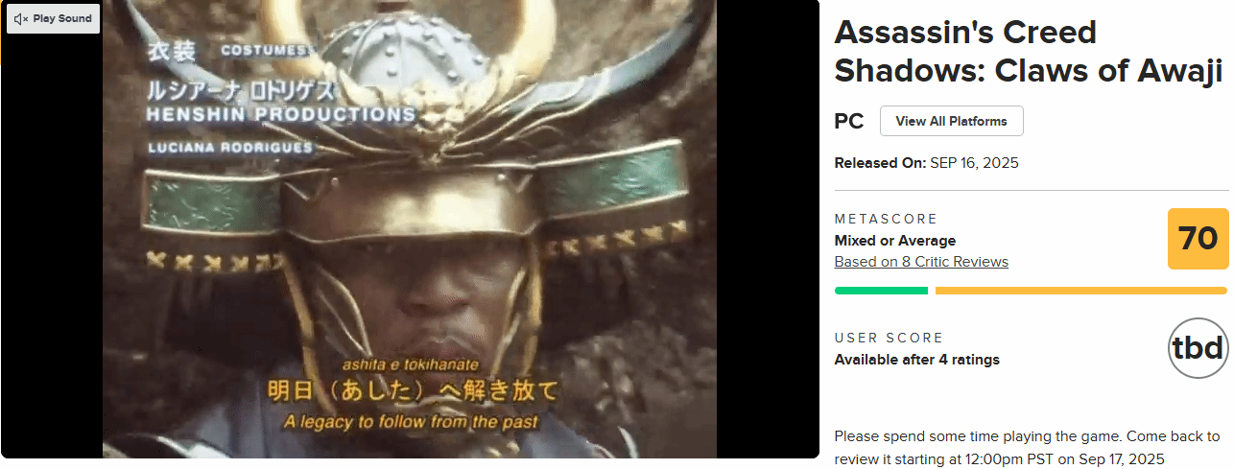Click the USER SCORE section heading
The image size is (1234, 469).
tap(890, 338)
